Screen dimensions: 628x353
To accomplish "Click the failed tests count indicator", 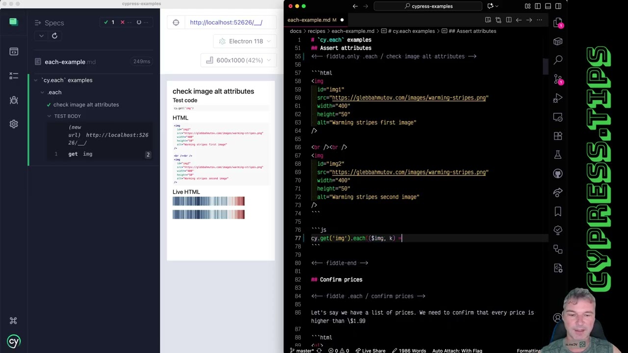I will 125,23.
